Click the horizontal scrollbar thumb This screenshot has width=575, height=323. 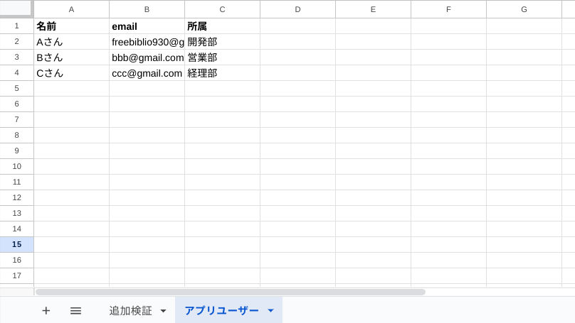click(230, 292)
